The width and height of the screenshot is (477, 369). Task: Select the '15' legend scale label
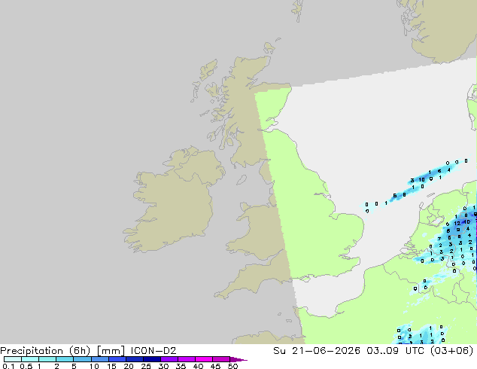(111, 366)
